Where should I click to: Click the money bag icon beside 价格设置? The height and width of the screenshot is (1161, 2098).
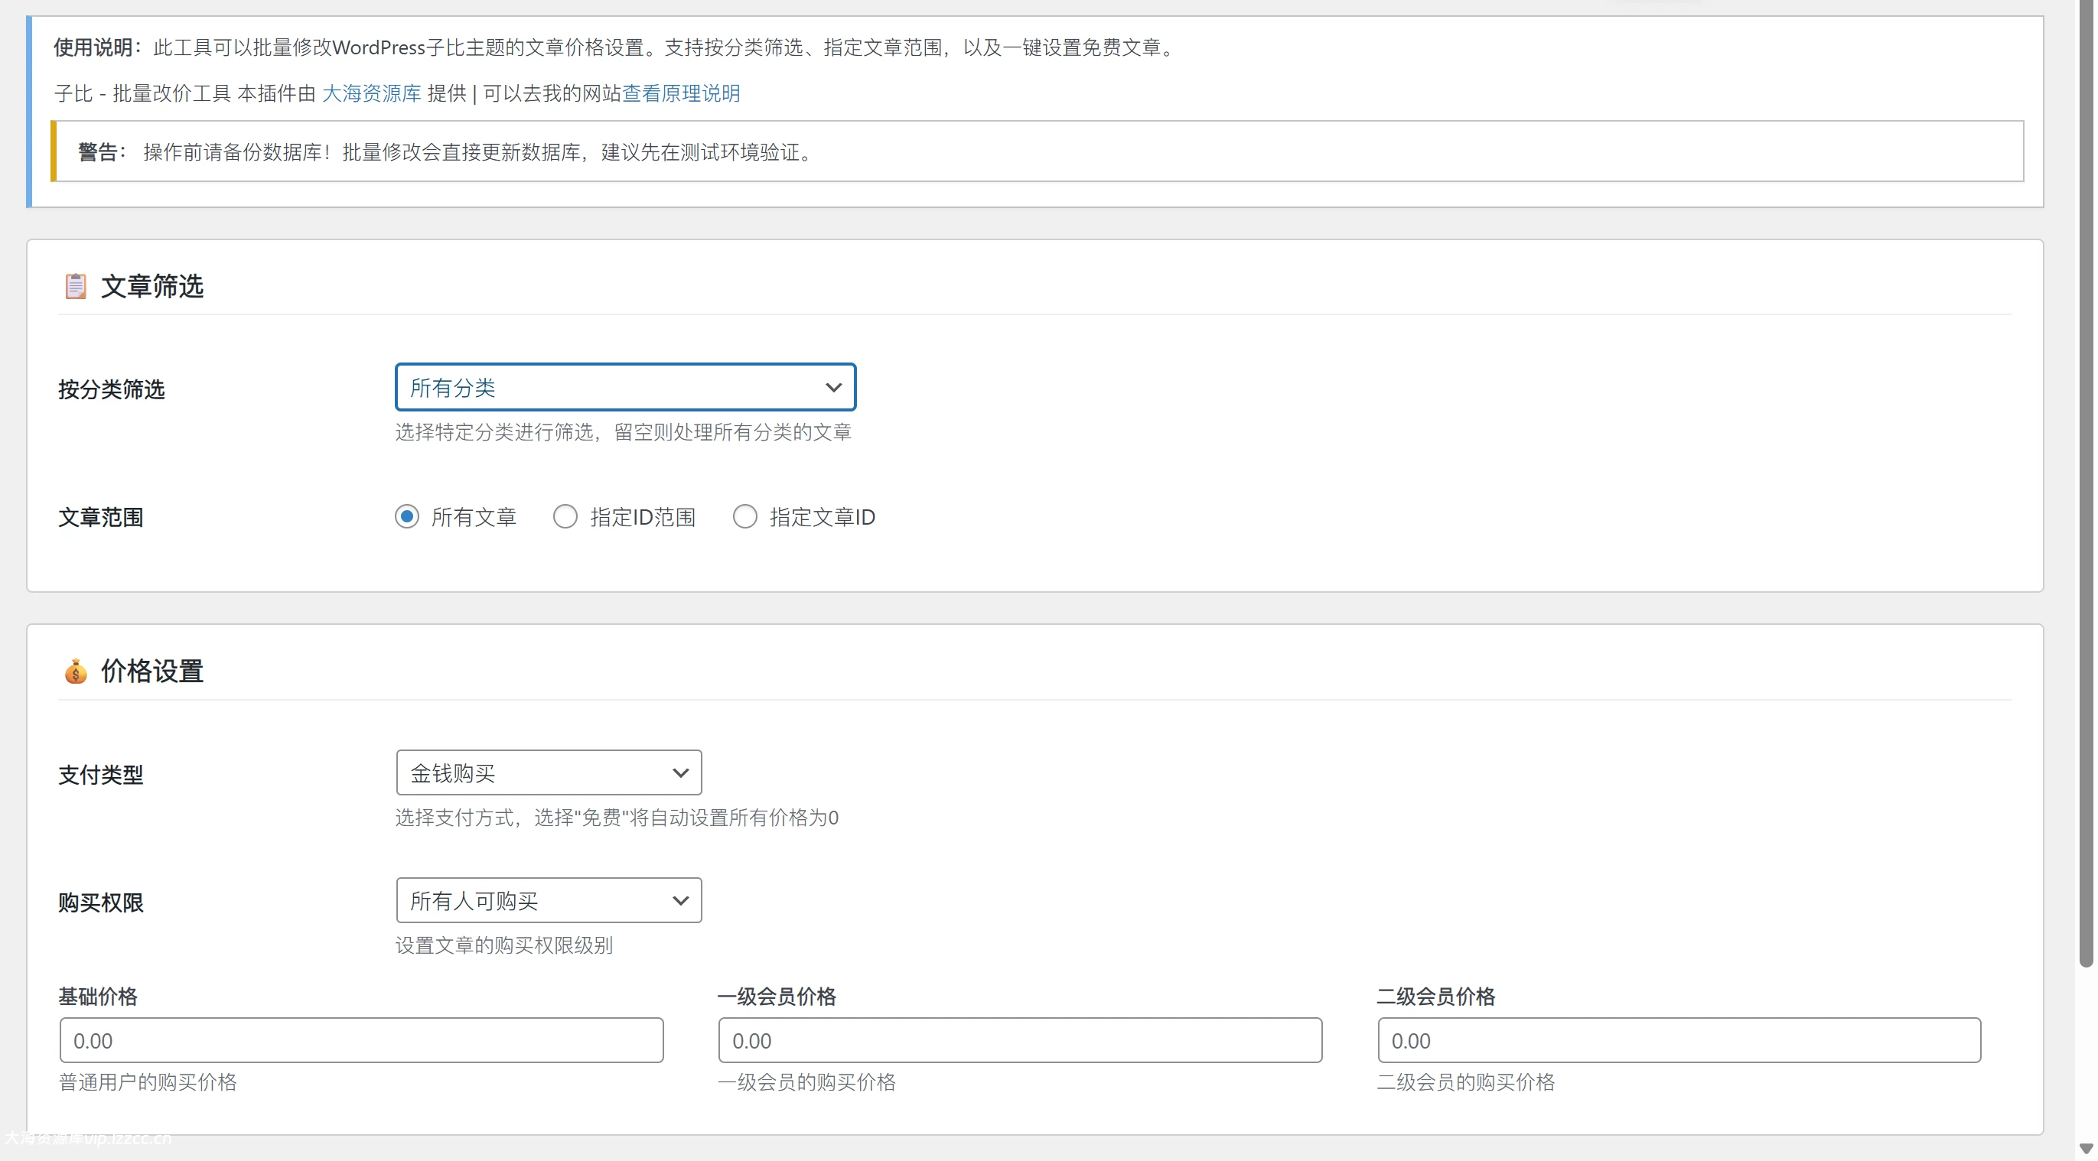tap(75, 671)
